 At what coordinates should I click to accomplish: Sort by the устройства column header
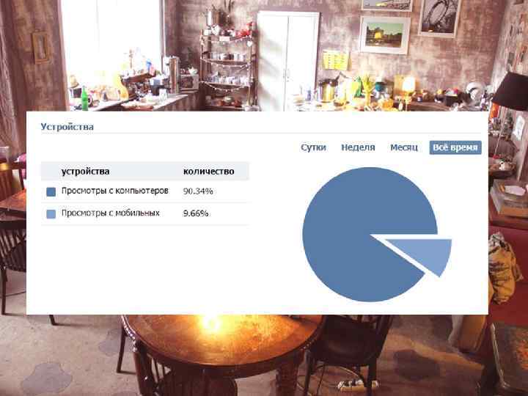click(85, 172)
